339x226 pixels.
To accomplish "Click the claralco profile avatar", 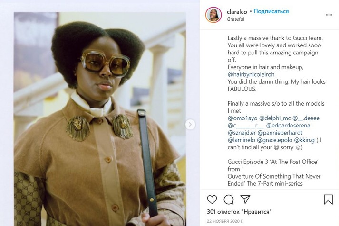I will pyautogui.click(x=213, y=15).
